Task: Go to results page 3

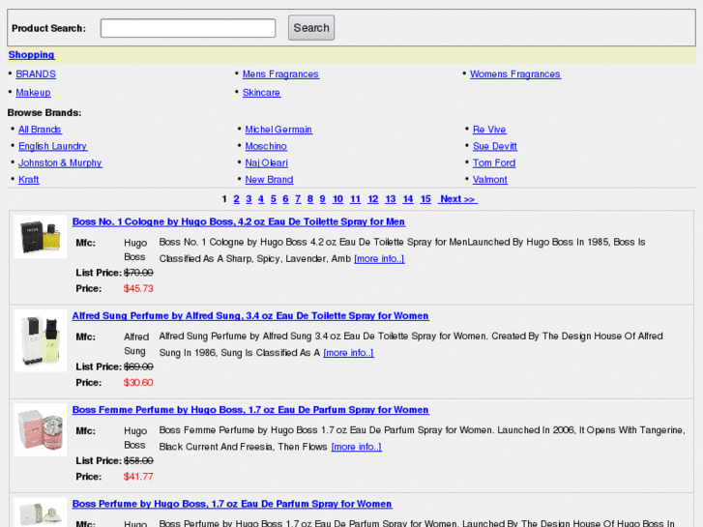Action: coord(249,199)
